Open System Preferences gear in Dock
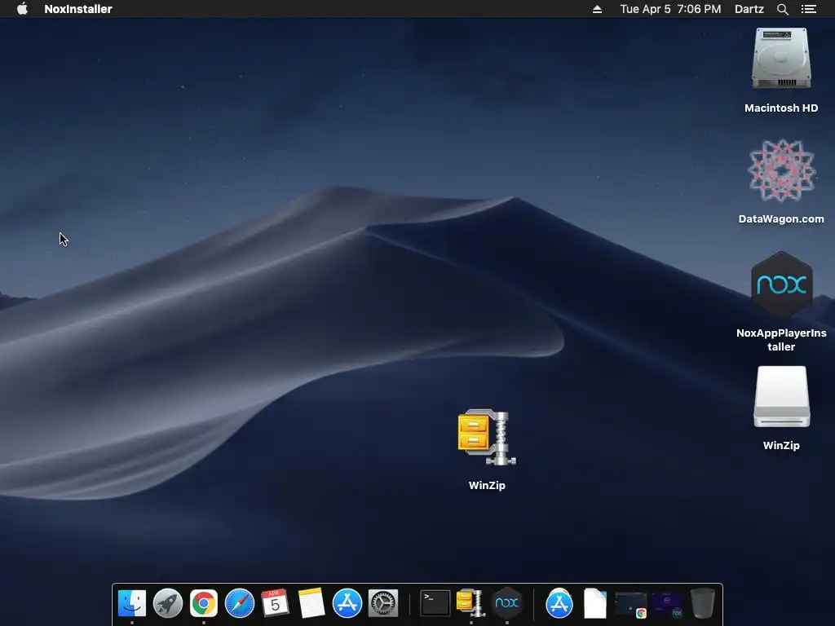 point(383,603)
